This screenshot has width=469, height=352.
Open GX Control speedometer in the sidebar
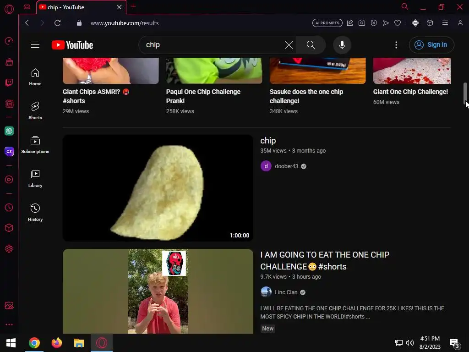pos(9,41)
